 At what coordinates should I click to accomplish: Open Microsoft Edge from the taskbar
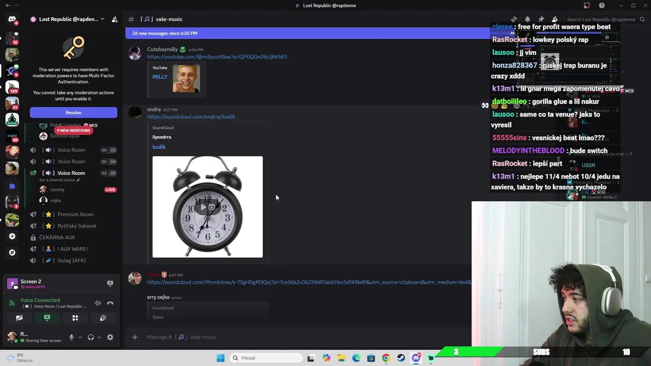(x=356, y=358)
